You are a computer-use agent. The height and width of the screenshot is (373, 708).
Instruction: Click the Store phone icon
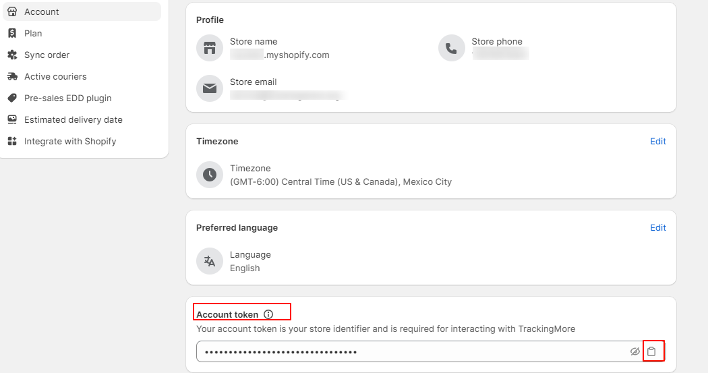[452, 48]
